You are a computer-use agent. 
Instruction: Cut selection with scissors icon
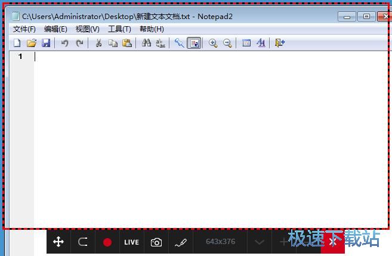click(98, 43)
